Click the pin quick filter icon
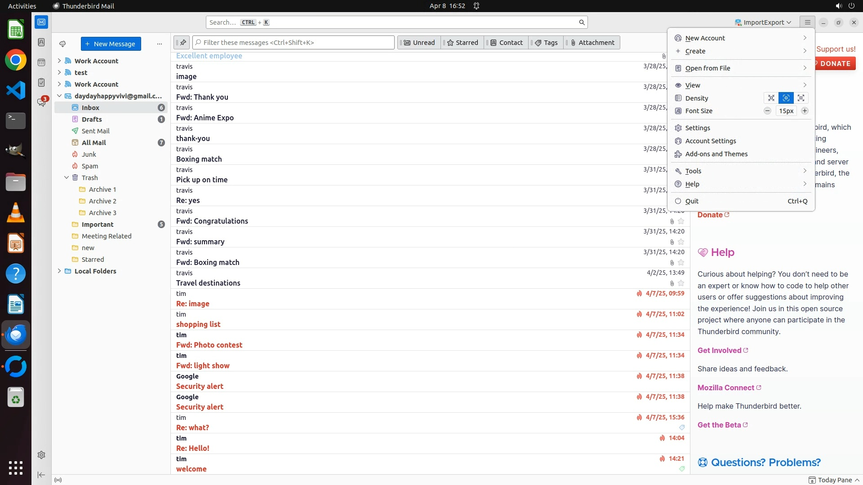This screenshot has width=863, height=485. [x=182, y=43]
